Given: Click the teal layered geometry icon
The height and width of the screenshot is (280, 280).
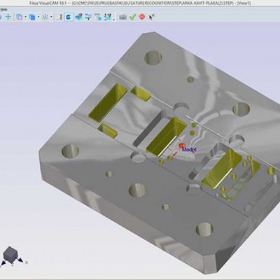Looking at the screenshot, I should pyautogui.click(x=98, y=17).
